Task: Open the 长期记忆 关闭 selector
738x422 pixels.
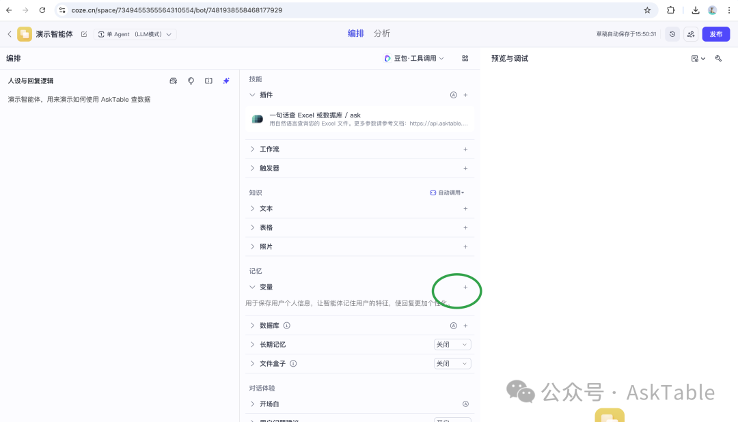Action: [452, 344]
